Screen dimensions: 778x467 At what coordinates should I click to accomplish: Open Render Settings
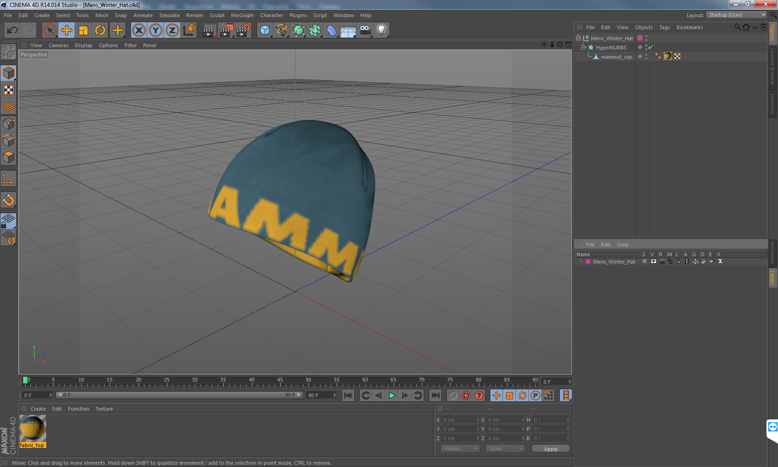(244, 31)
